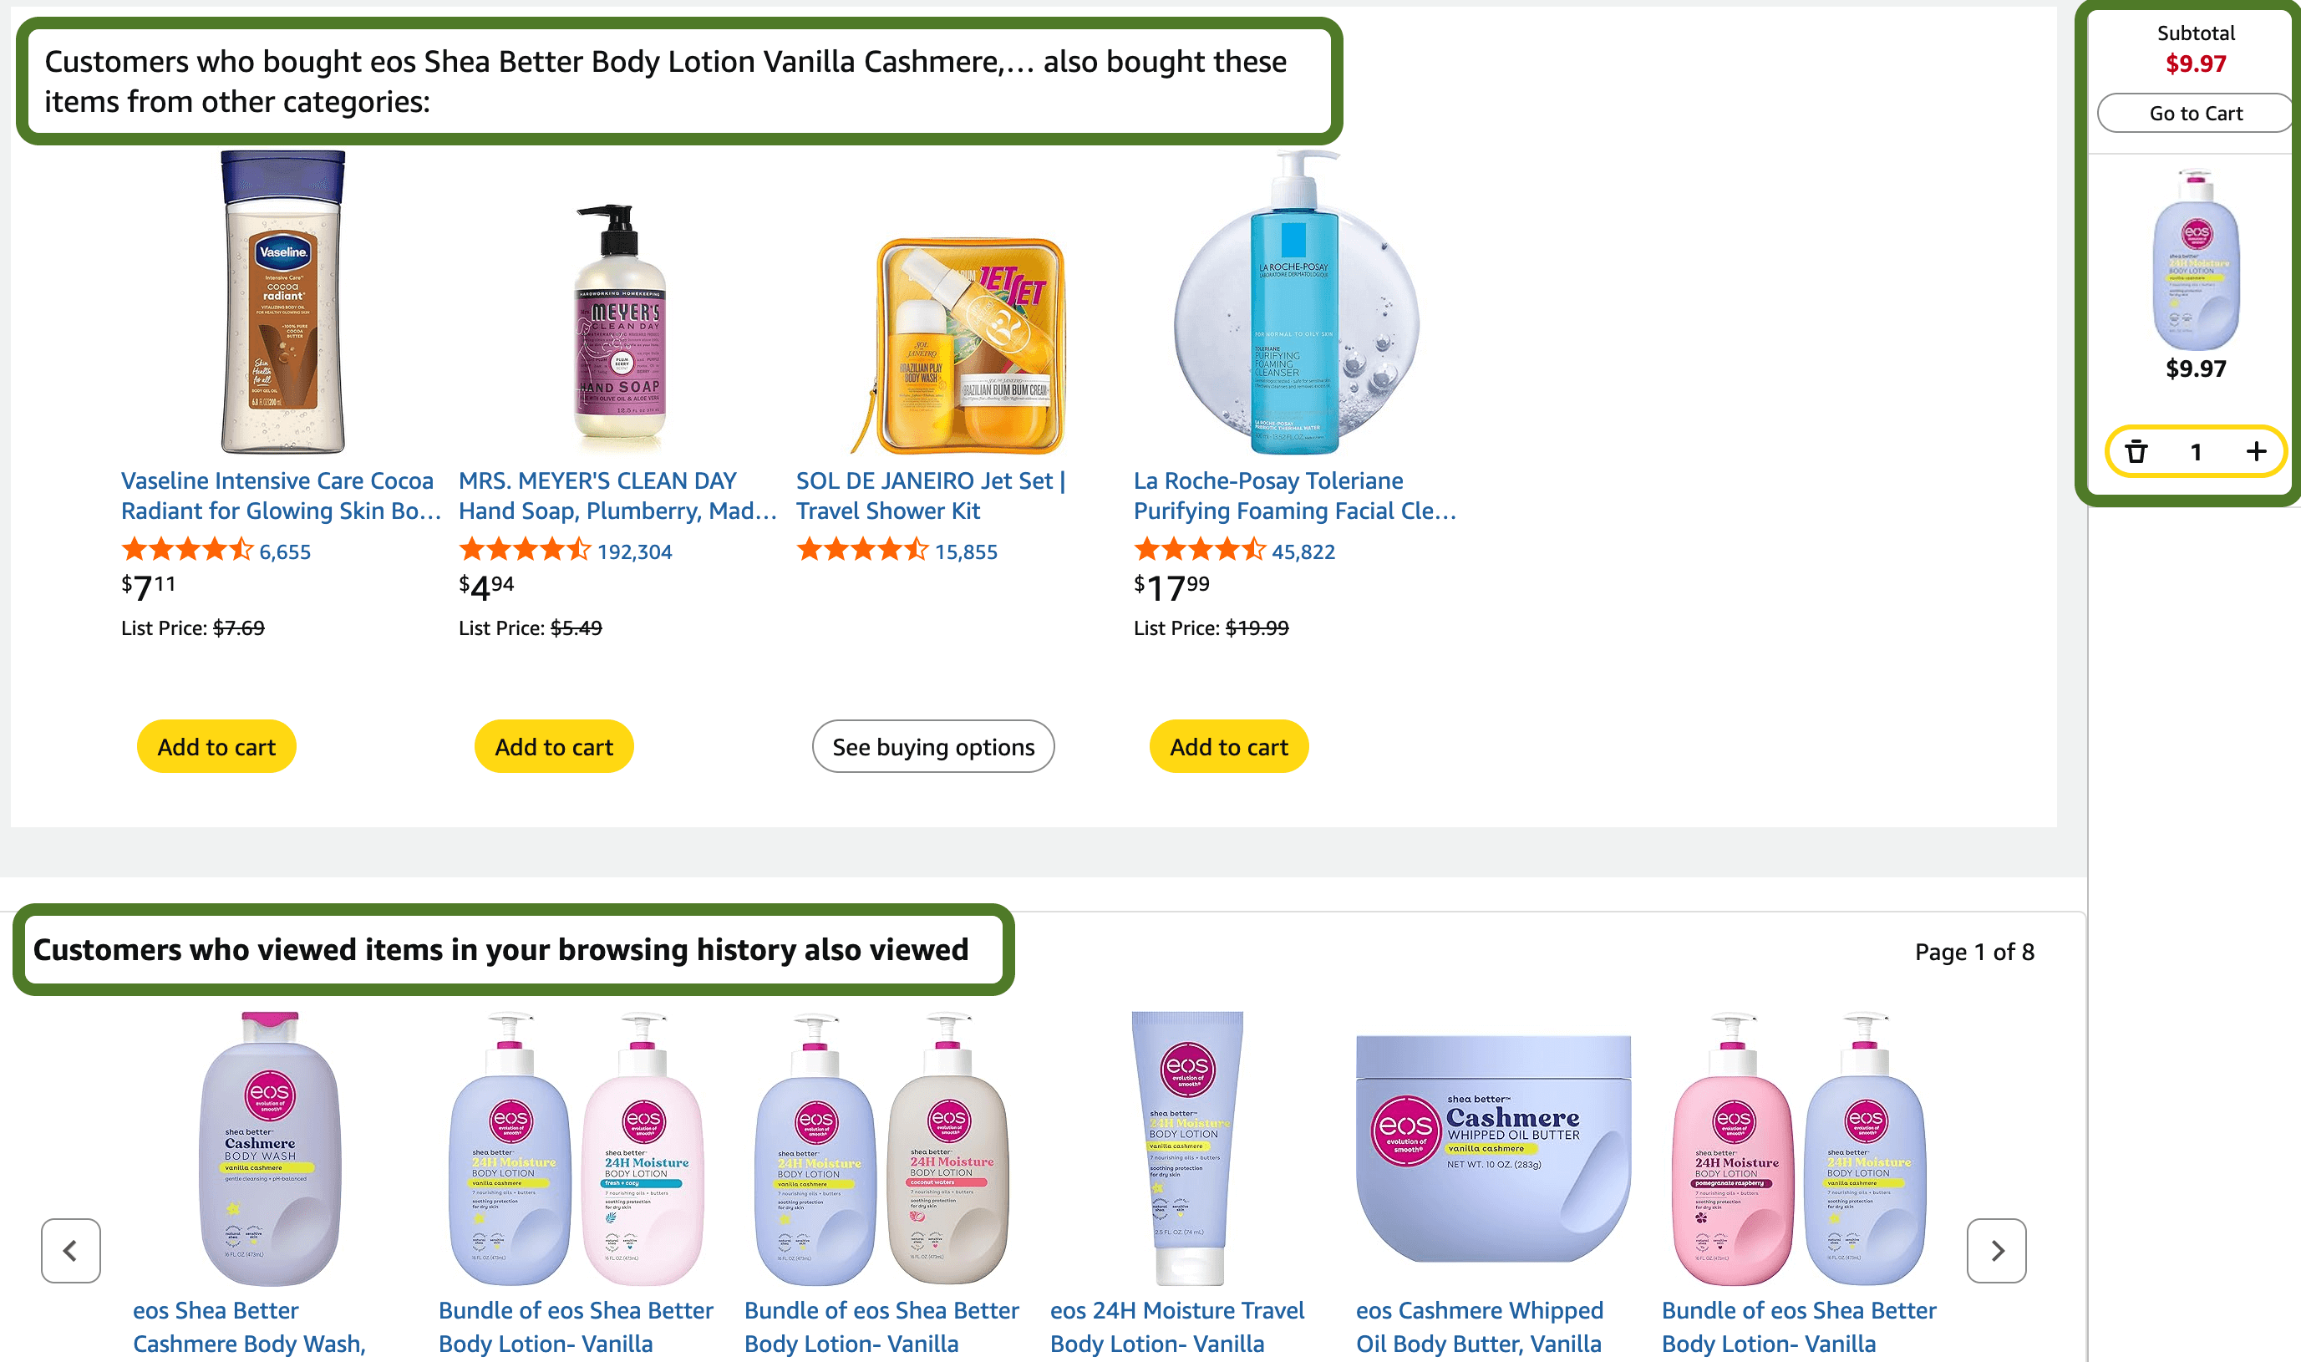Open reviews via Mrs. Meyer's star rating
The image size is (2301, 1362).
tap(523, 551)
